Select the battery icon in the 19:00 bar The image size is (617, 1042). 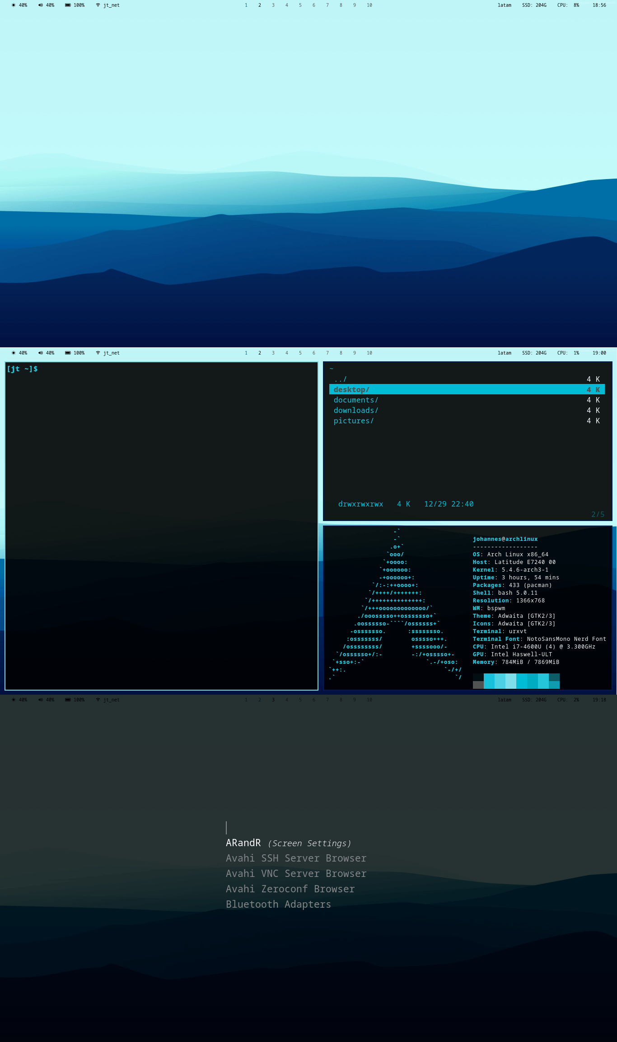(68, 353)
